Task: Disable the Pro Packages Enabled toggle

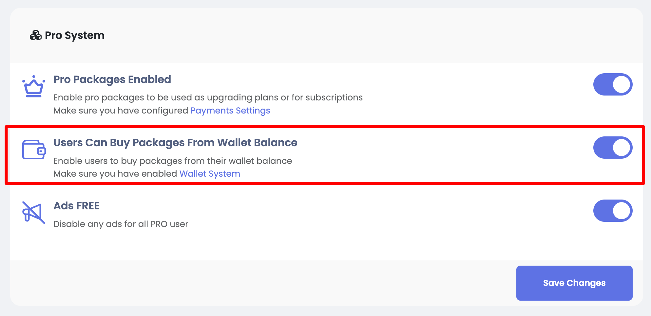Action: point(613,84)
